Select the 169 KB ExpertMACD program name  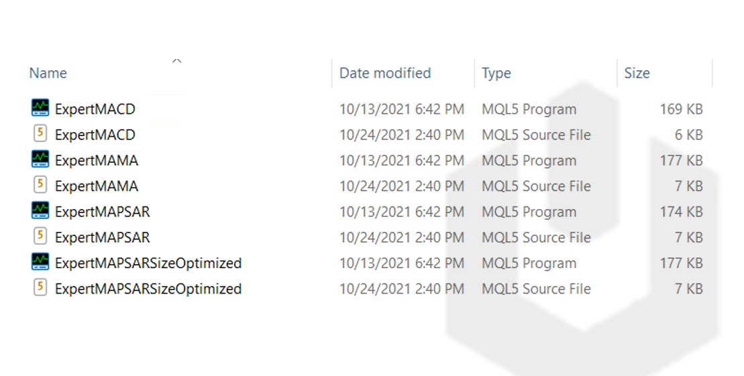pos(95,109)
